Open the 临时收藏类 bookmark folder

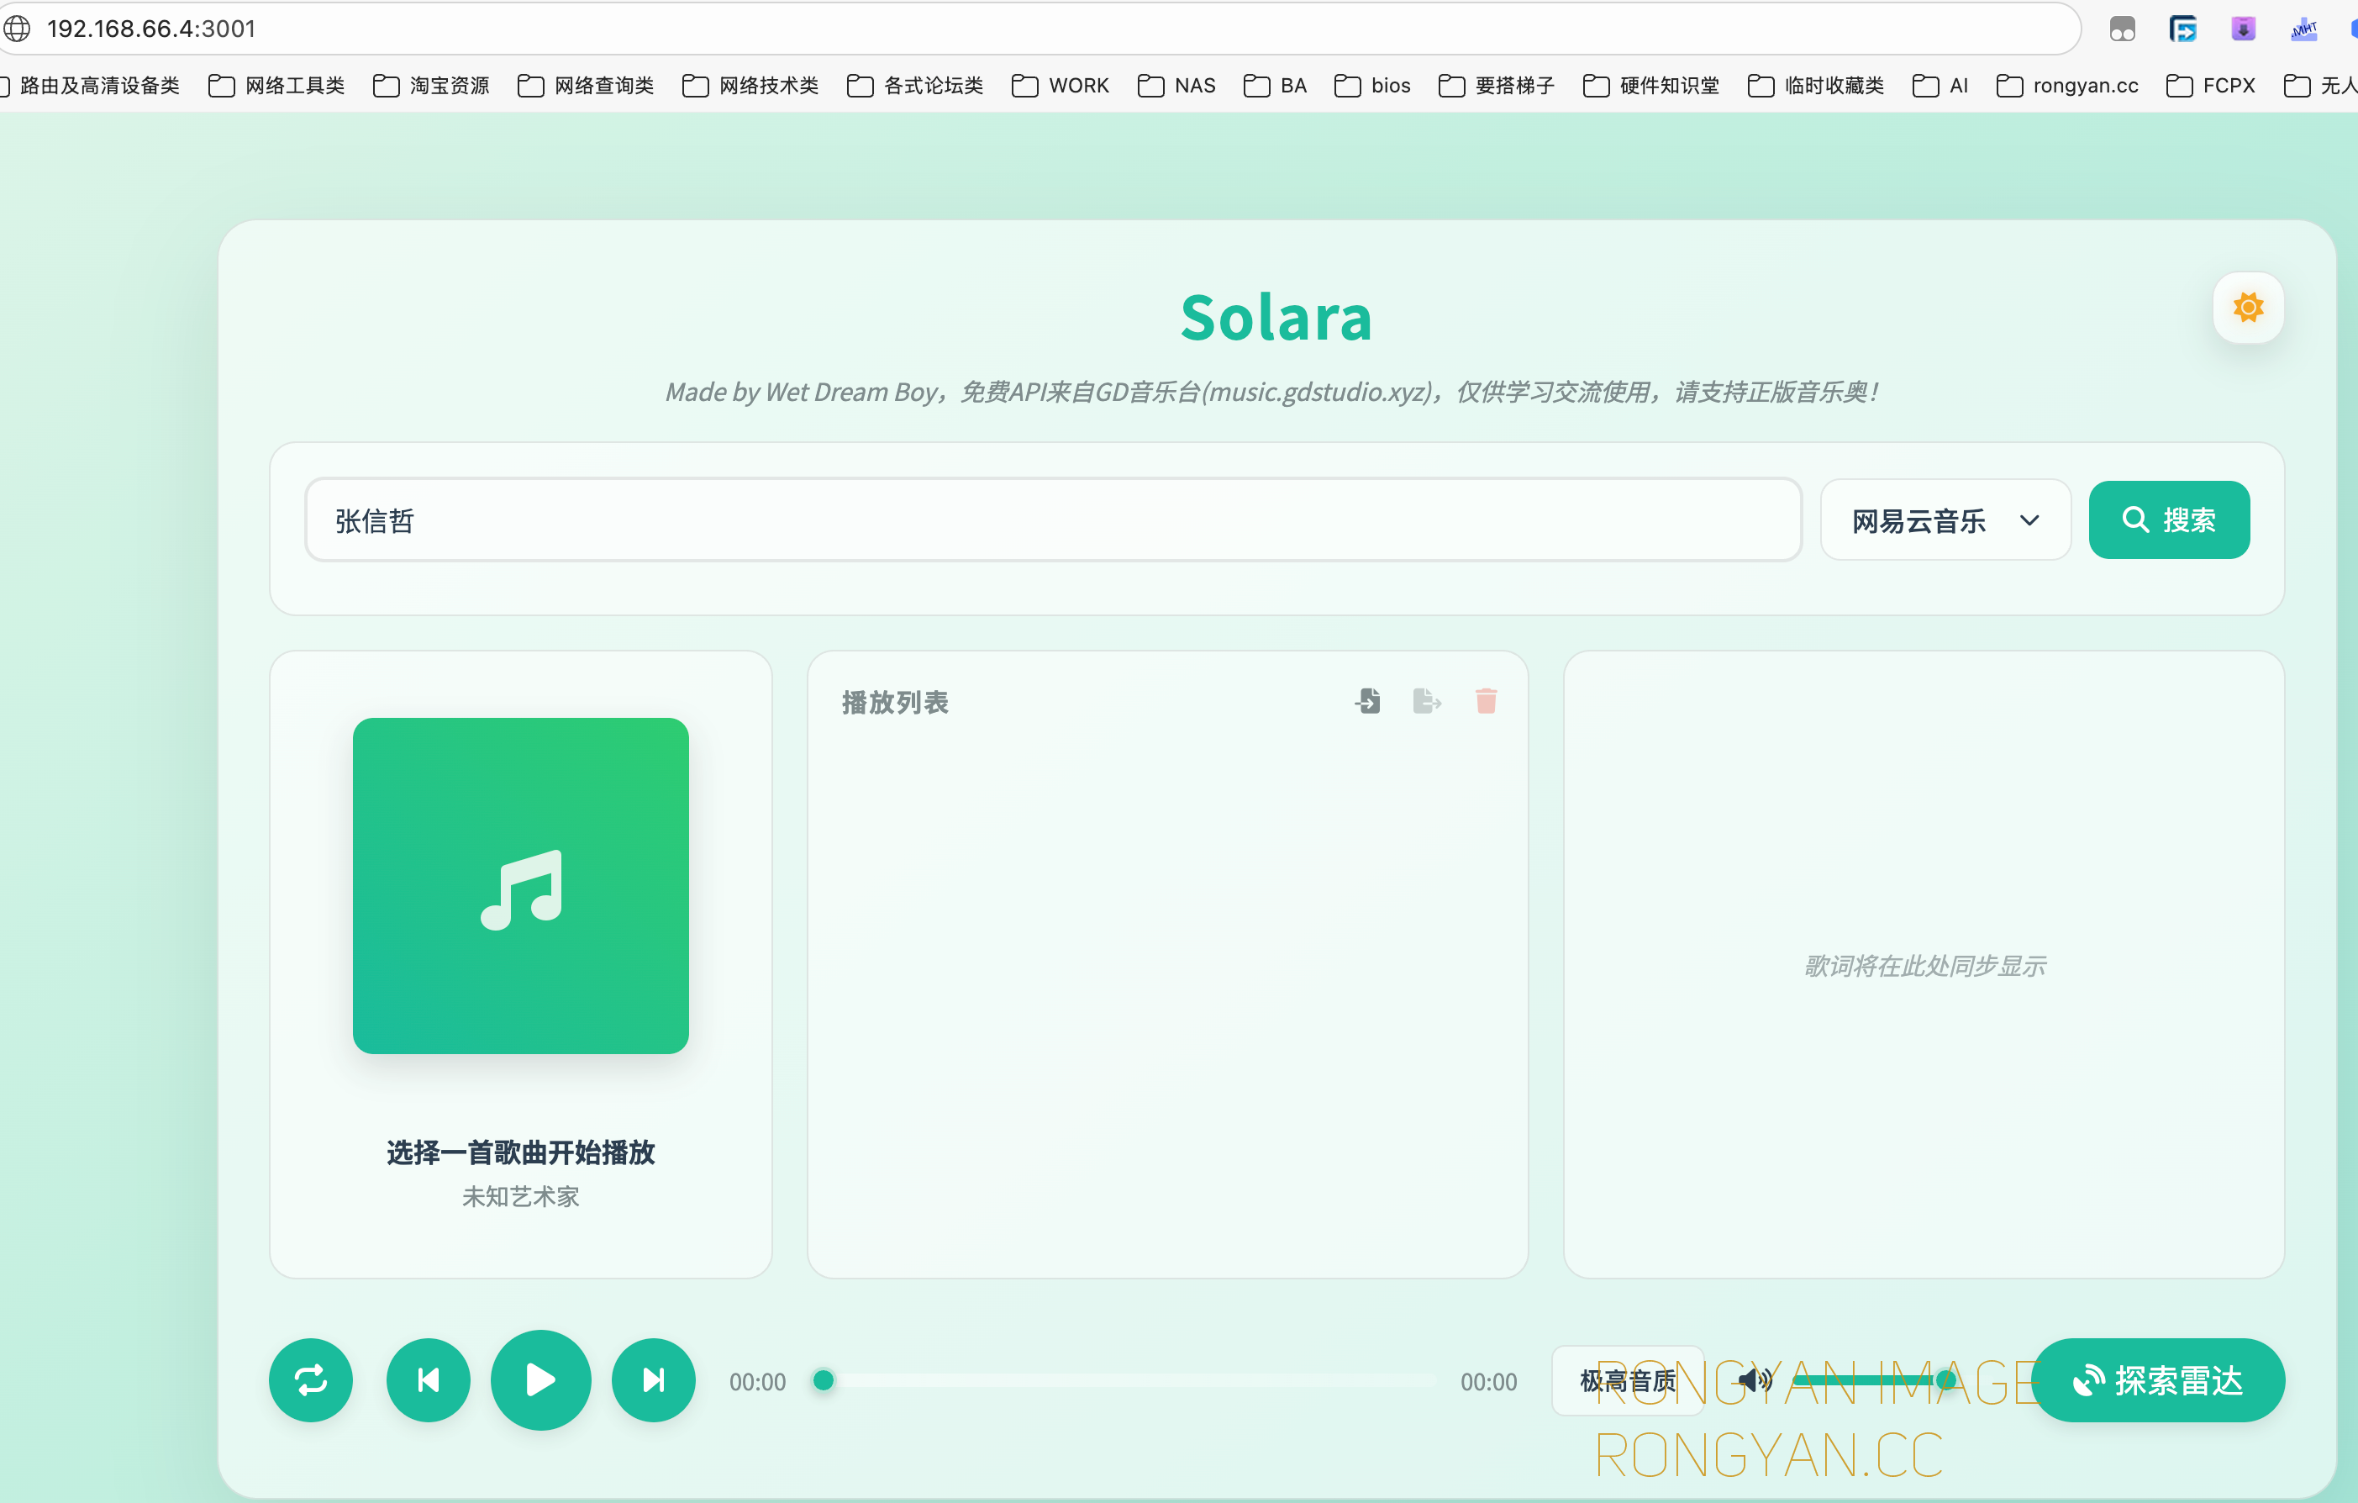point(1815,85)
